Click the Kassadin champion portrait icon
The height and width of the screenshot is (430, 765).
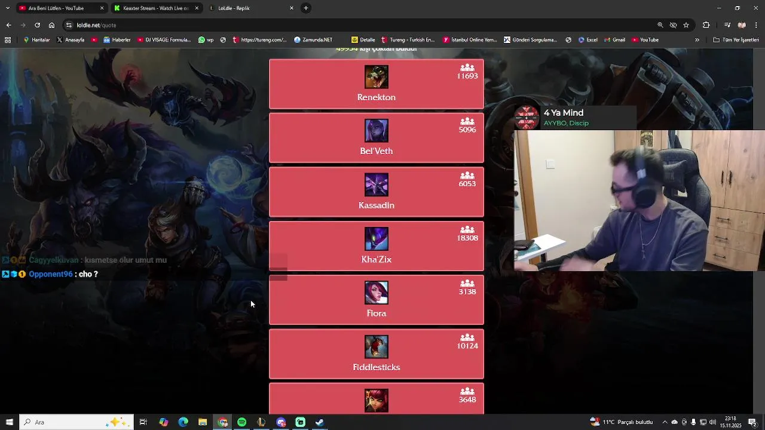(377, 185)
